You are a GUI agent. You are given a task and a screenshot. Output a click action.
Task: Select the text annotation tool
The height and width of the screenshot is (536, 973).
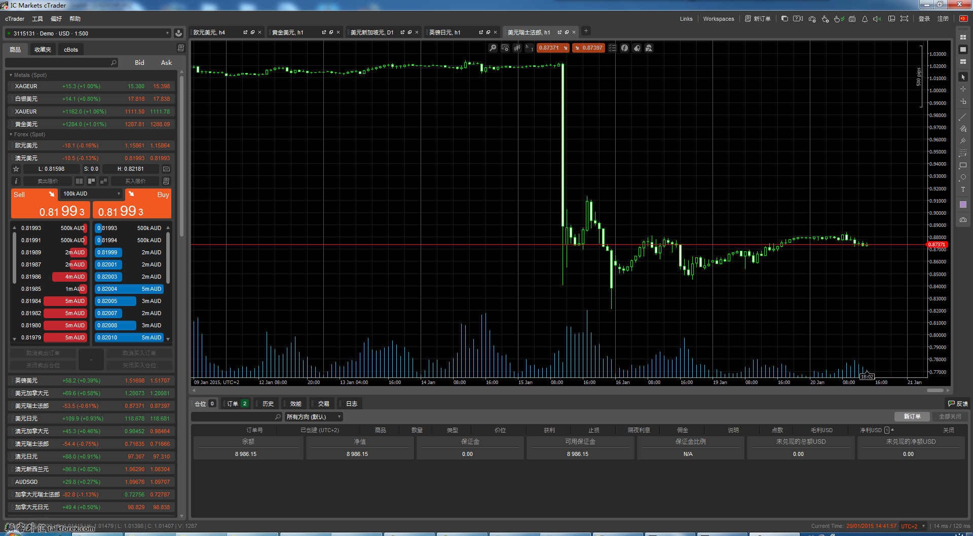(x=963, y=189)
